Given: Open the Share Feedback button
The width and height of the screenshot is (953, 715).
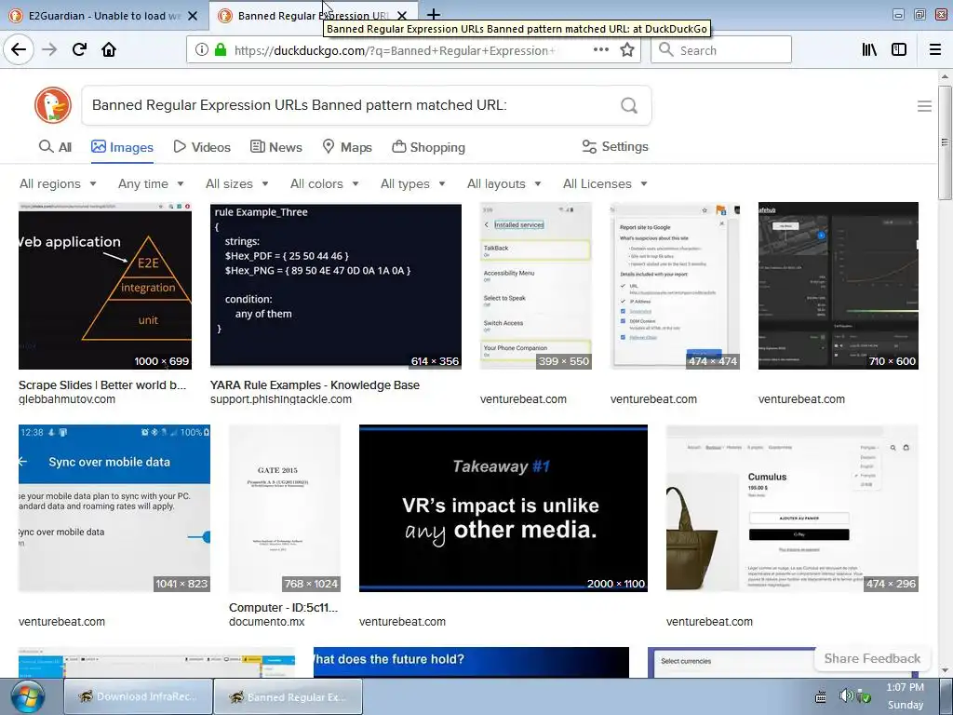Looking at the screenshot, I should (x=872, y=658).
